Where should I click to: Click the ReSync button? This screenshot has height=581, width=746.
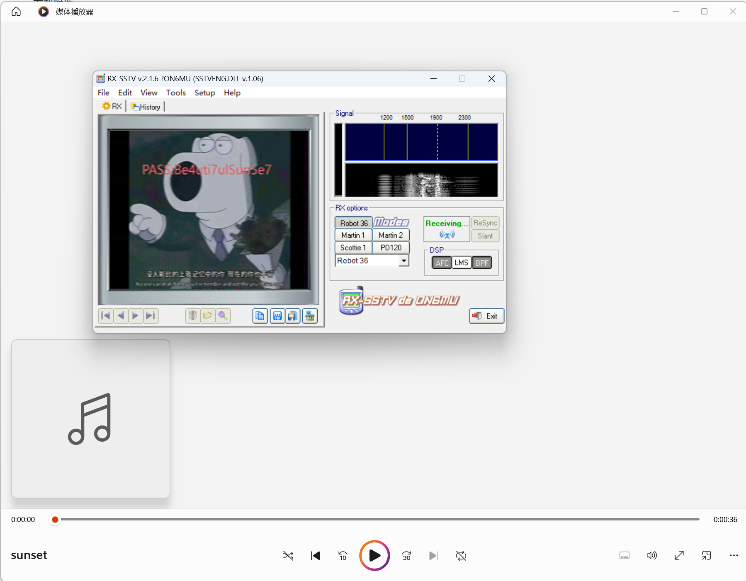485,223
